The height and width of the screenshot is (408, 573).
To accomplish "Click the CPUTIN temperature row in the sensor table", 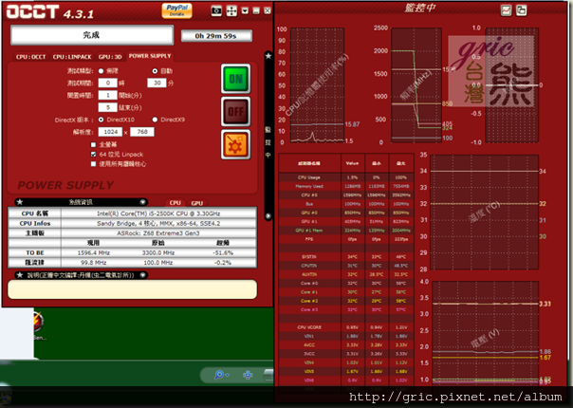I will 346,266.
